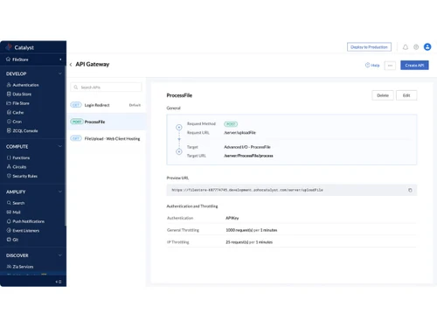Open Data Store in the sidebar
Image resolution: width=437 pixels, height=328 pixels.
(x=19, y=94)
